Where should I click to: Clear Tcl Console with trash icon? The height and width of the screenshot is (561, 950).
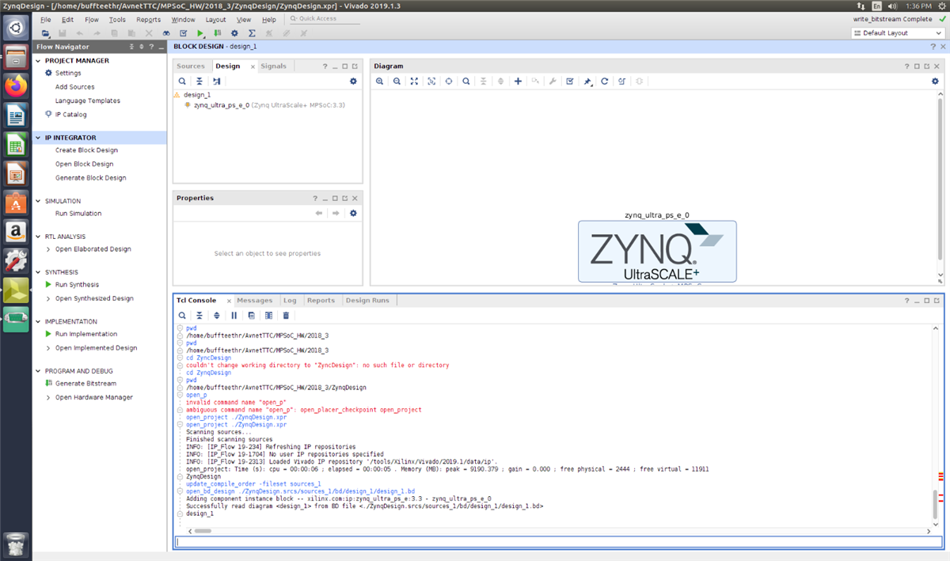click(x=286, y=315)
